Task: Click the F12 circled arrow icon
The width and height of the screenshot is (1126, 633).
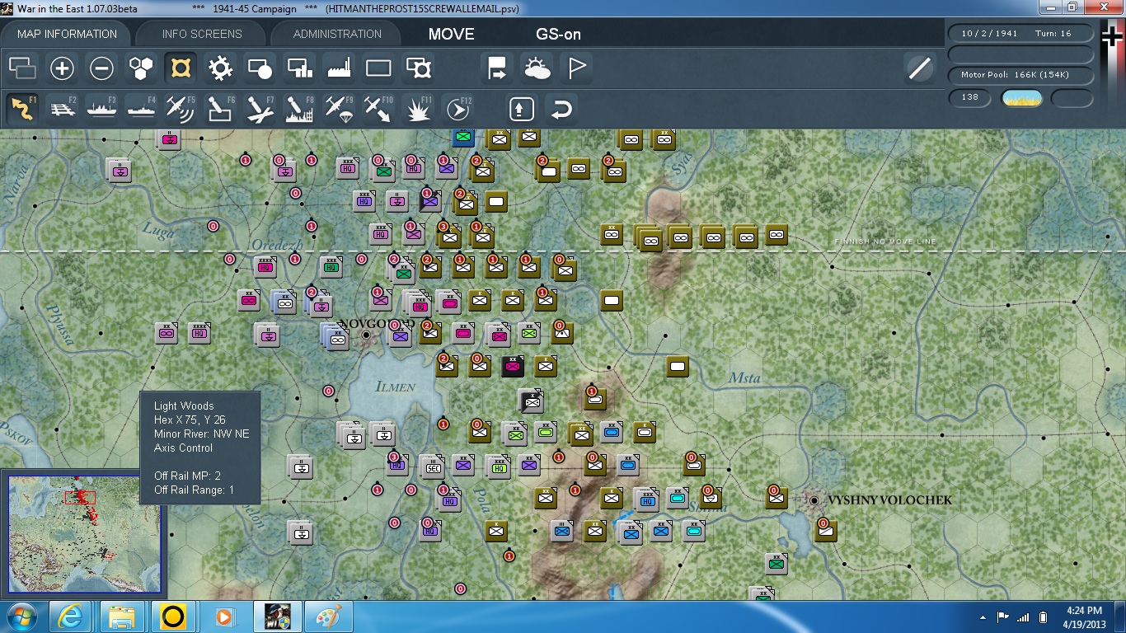Action: [458, 109]
